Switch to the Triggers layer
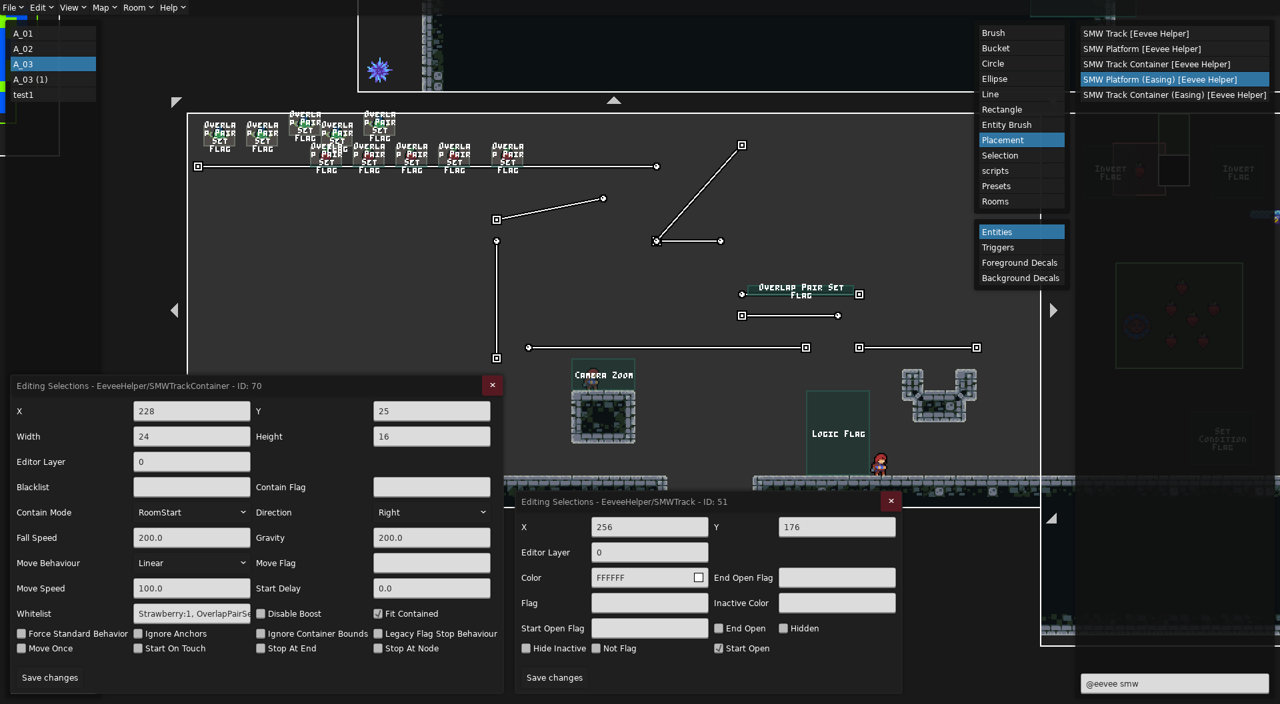The width and height of the screenshot is (1280, 704). (x=1021, y=248)
